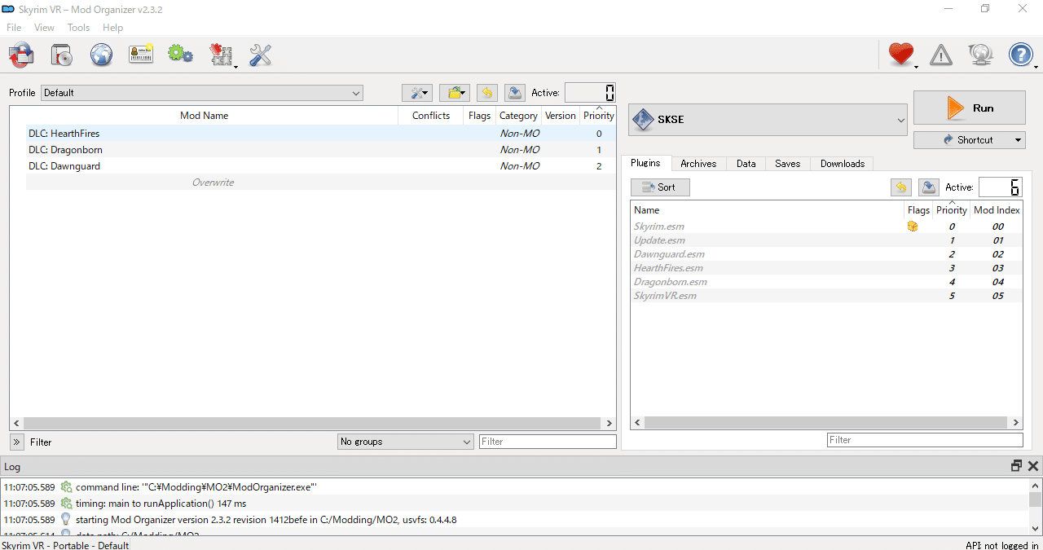Click the plugin list Filter field
Screen dimensions: 1043x550
925,440
